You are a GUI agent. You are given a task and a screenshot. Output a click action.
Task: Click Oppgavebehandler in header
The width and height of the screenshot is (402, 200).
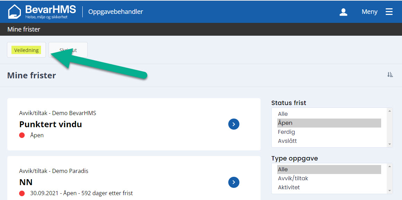coord(116,12)
